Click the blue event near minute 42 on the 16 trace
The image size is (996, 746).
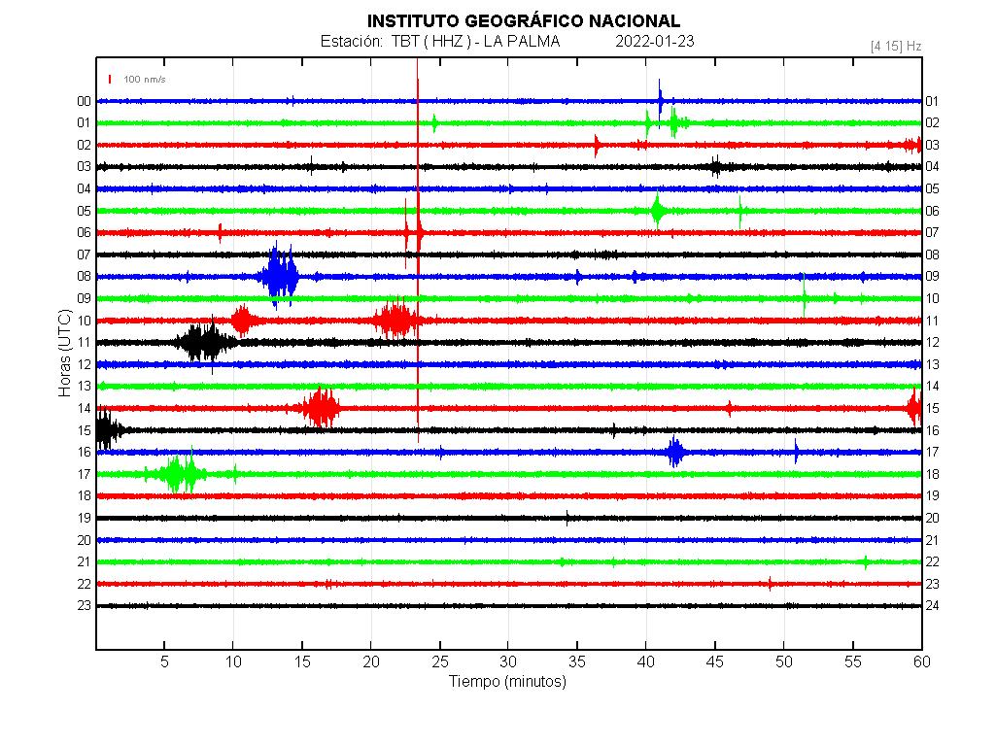[674, 452]
